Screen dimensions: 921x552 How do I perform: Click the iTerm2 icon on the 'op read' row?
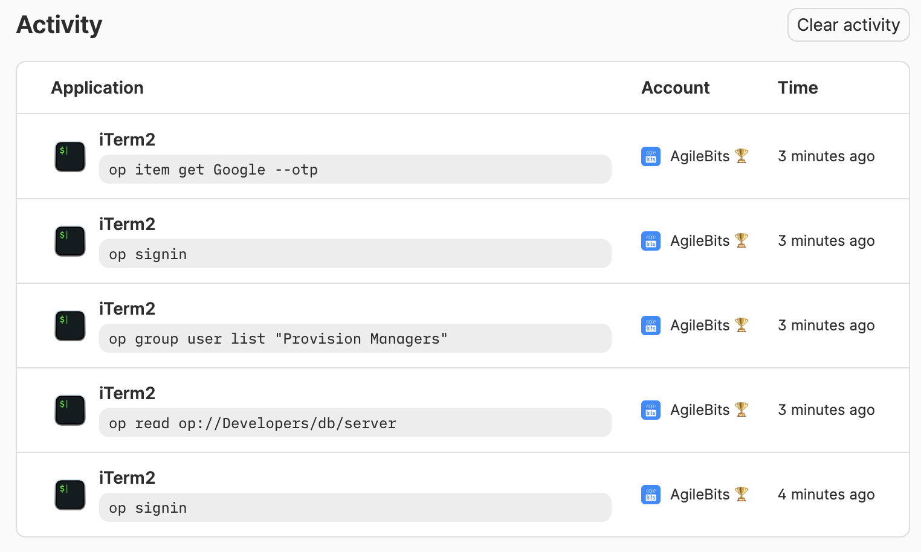[69, 410]
